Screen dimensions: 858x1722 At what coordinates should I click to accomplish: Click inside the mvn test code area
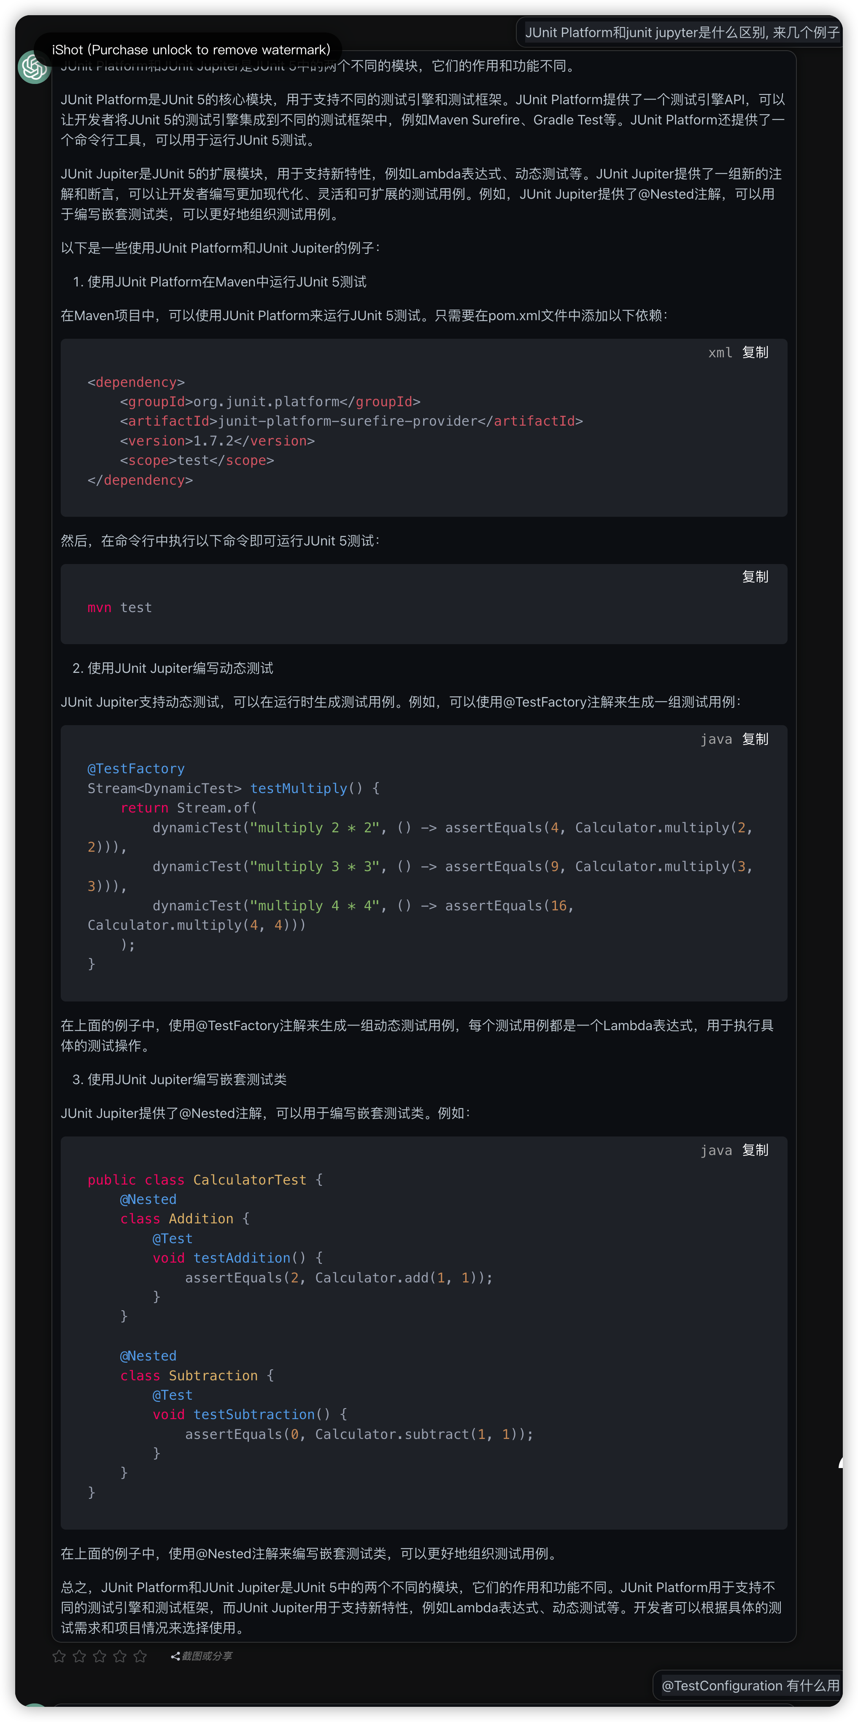point(120,607)
